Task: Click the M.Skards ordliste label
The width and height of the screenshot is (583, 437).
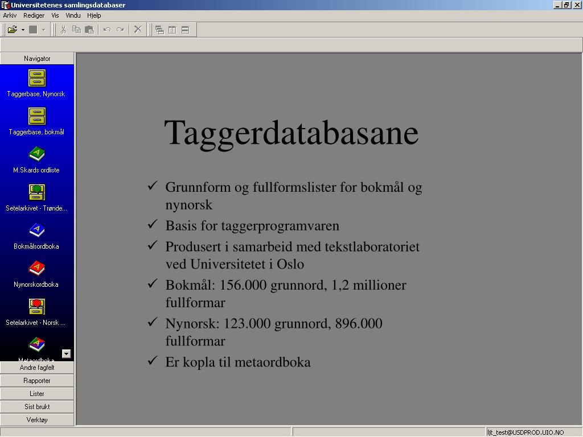Action: click(x=36, y=170)
